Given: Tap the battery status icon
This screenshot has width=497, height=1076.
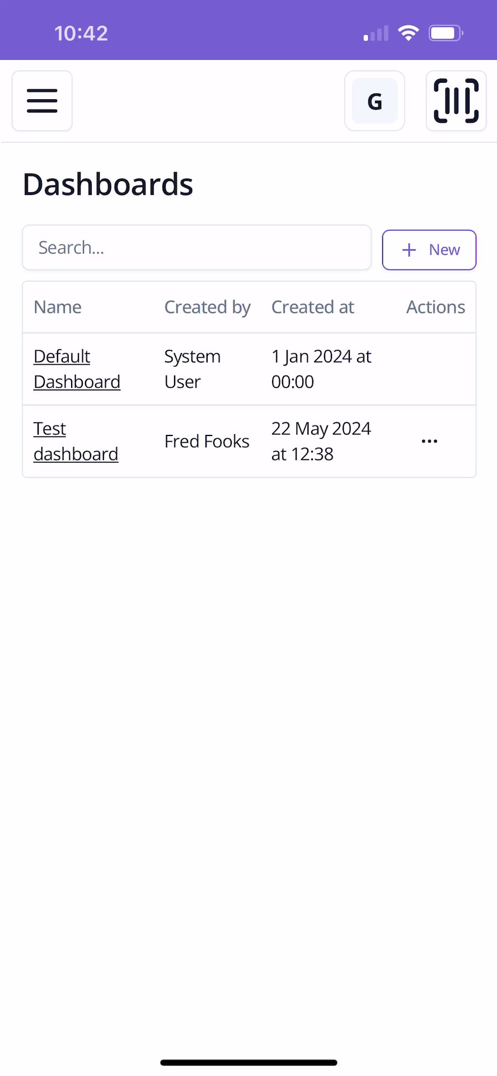Looking at the screenshot, I should pyautogui.click(x=446, y=33).
